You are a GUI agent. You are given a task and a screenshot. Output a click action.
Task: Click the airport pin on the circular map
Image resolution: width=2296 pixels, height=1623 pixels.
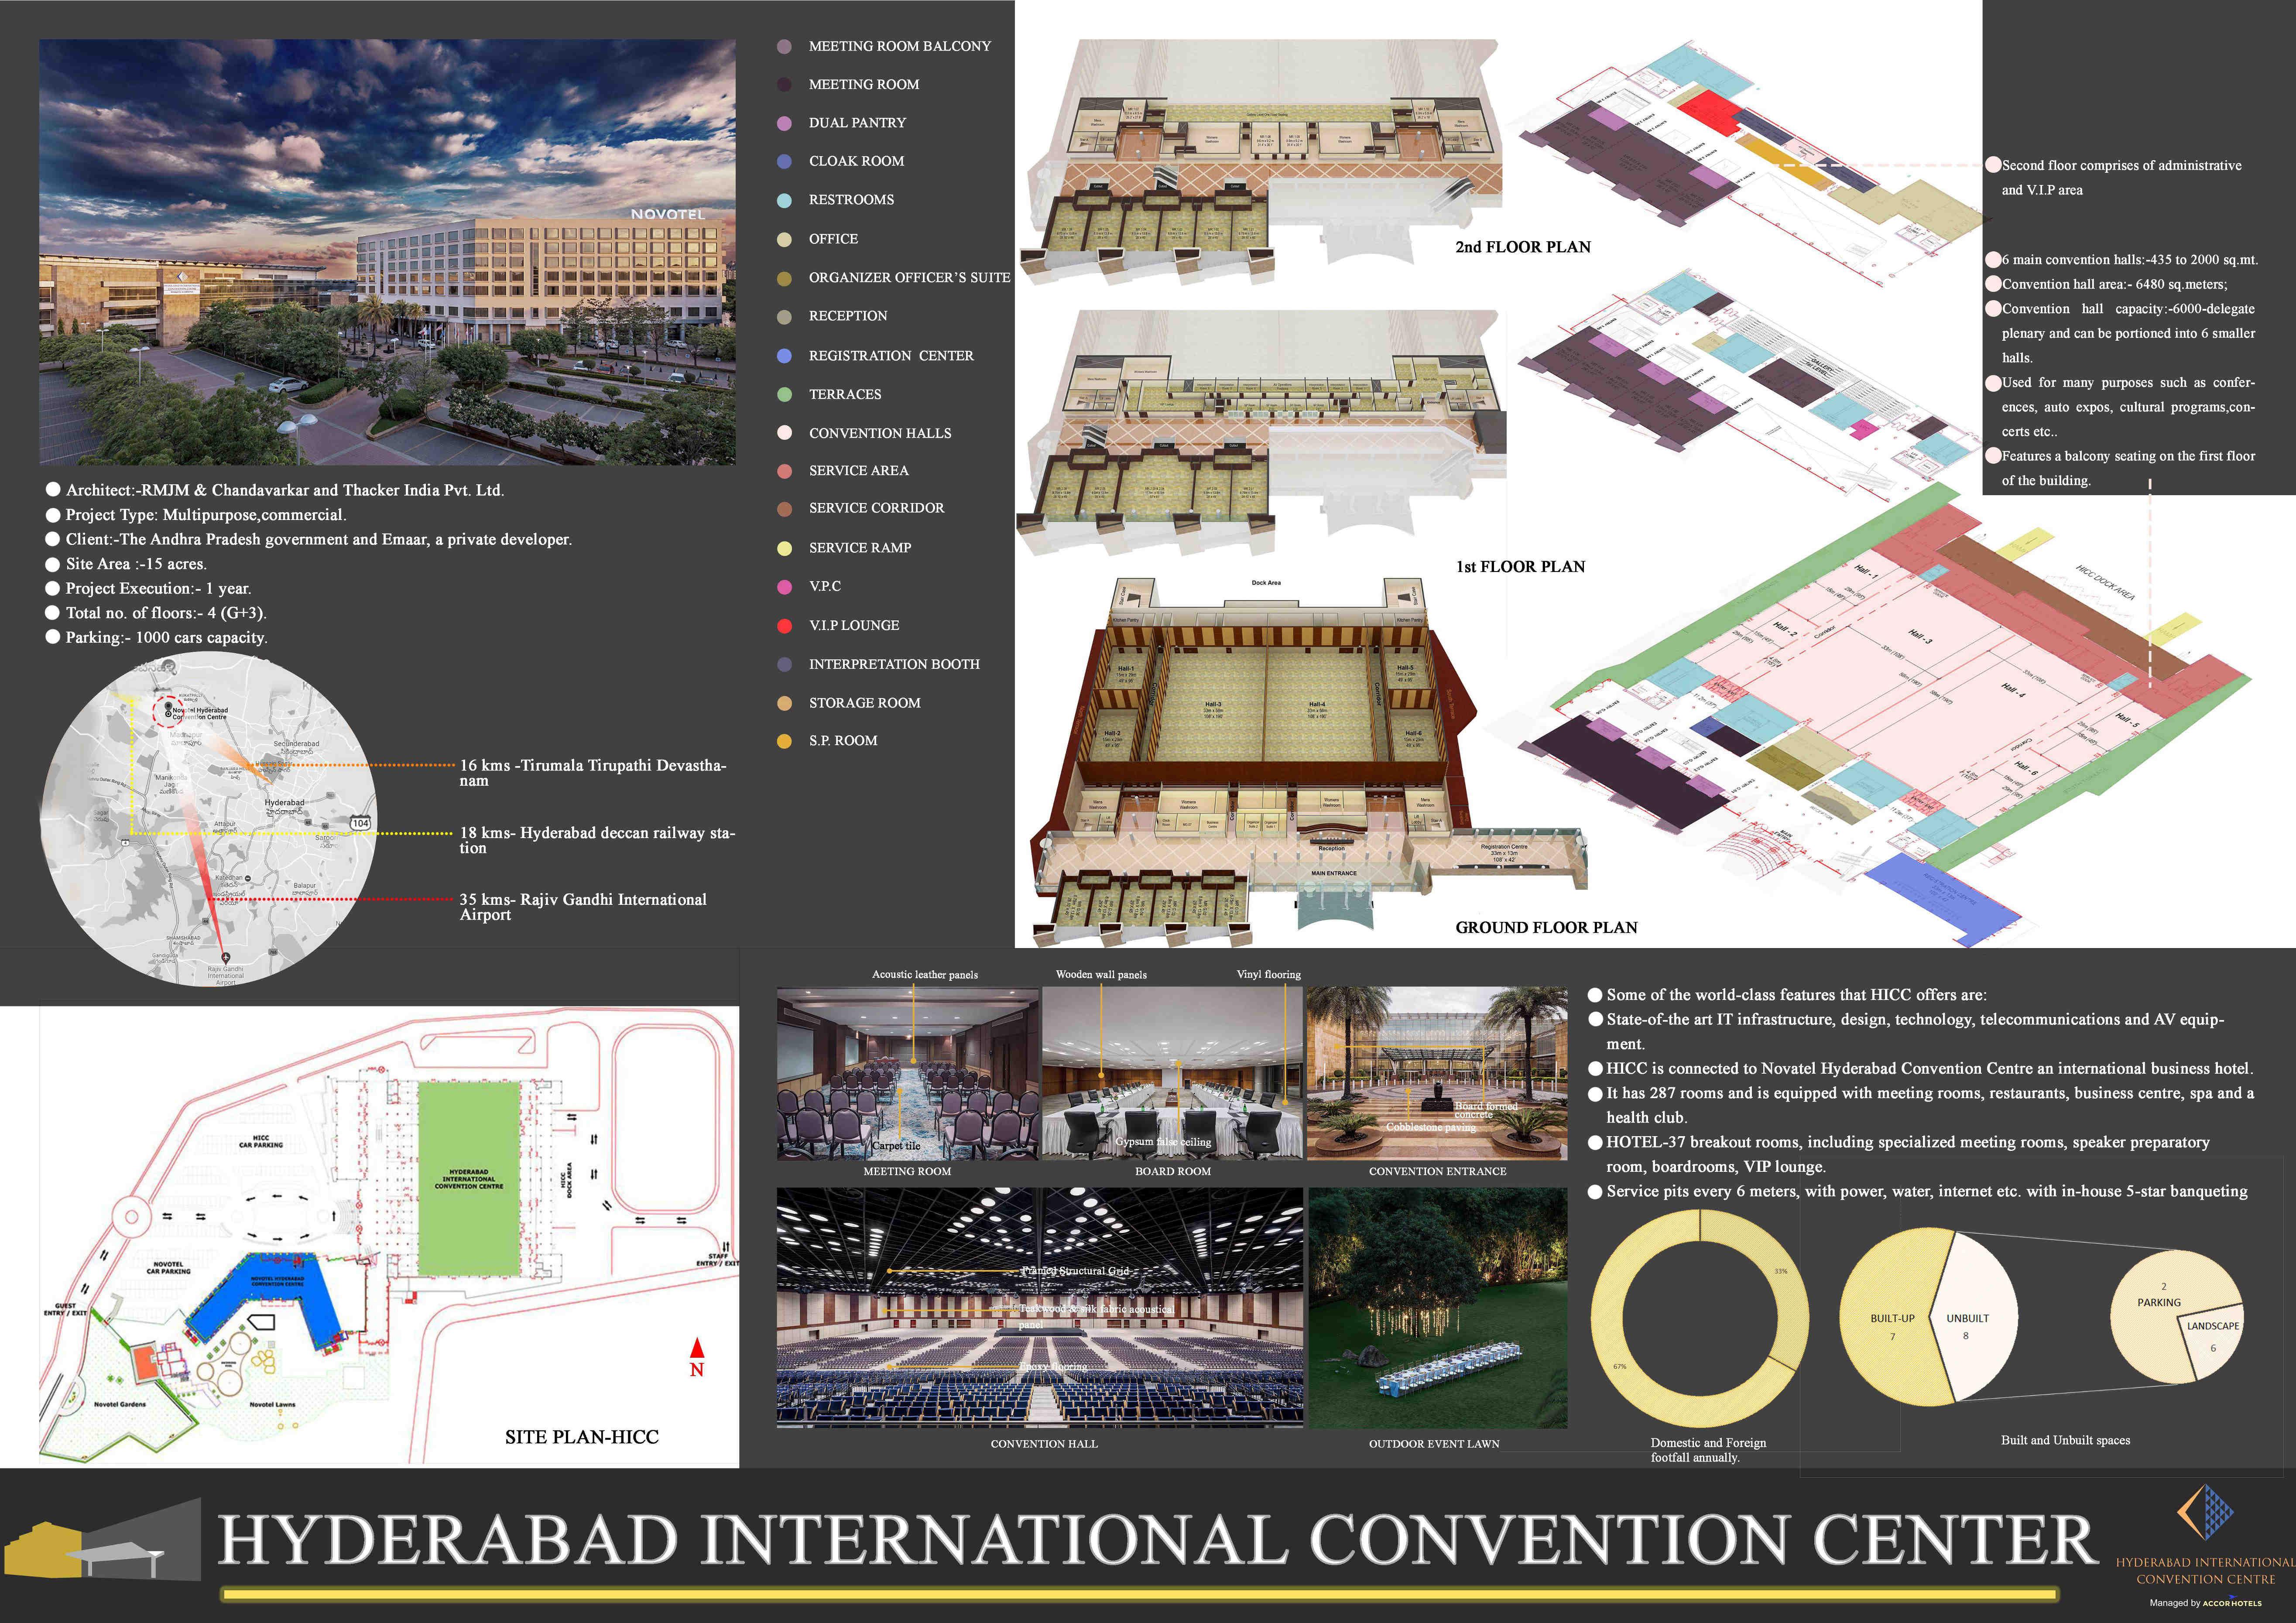pyautogui.click(x=225, y=957)
